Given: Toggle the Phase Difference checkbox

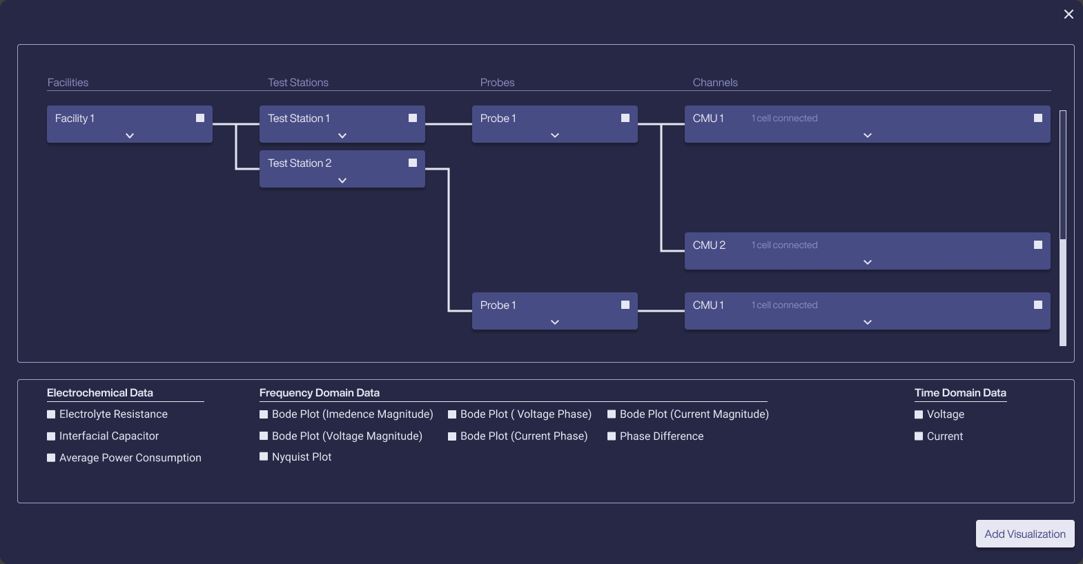Looking at the screenshot, I should click(x=612, y=436).
